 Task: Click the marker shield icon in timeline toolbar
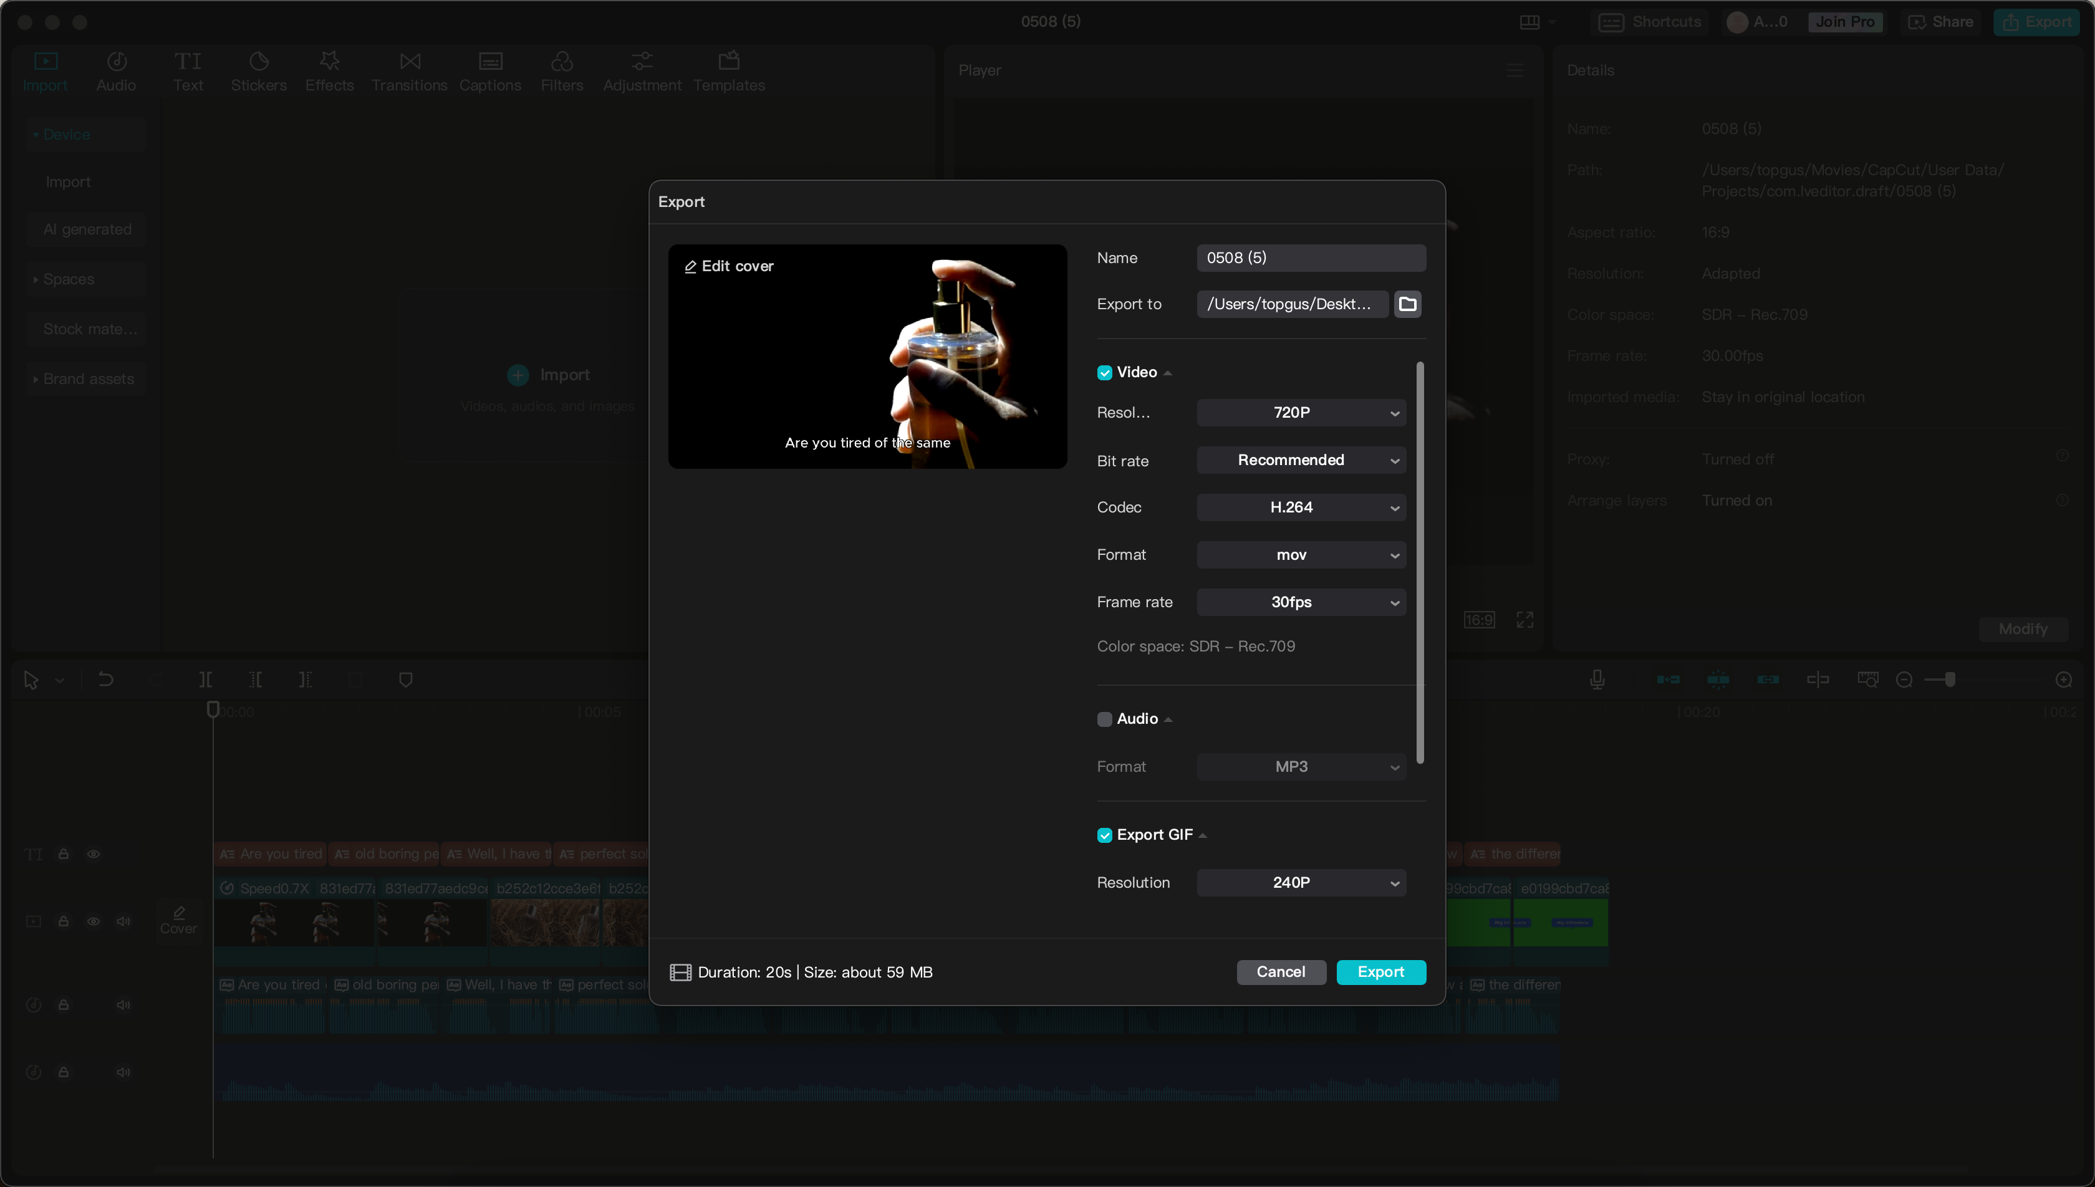pos(405,679)
